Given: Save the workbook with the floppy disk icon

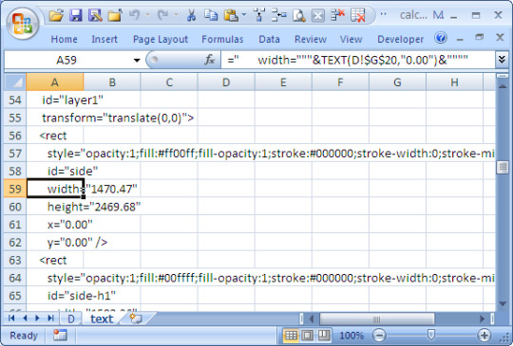Looking at the screenshot, I should (x=76, y=15).
